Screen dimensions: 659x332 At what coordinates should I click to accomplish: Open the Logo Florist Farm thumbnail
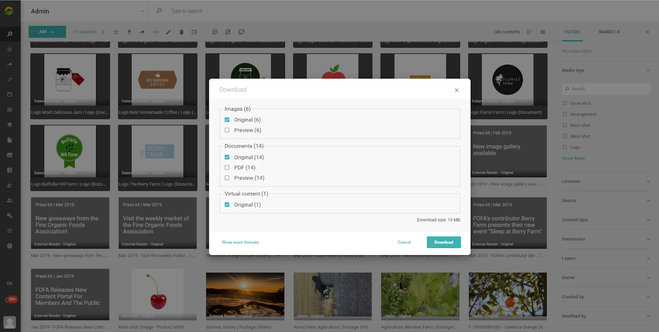point(507,80)
